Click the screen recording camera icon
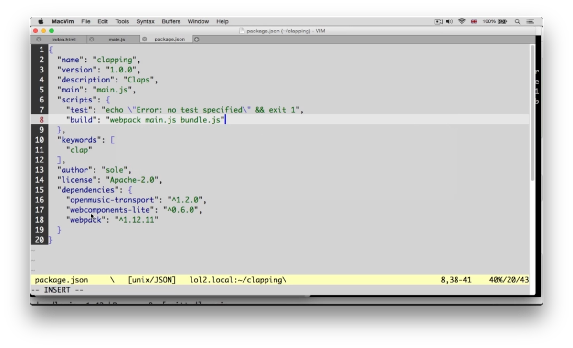 (x=438, y=21)
